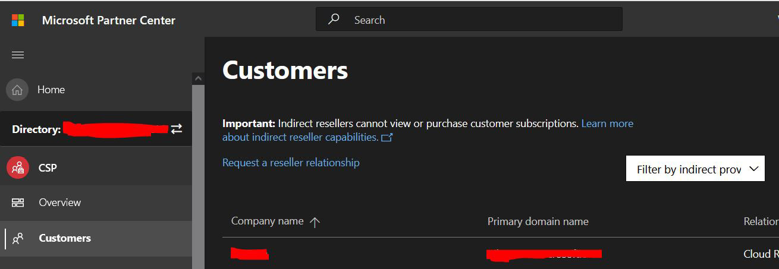Screen dimensions: 779x269
Task: Open the Filter by indirect provider dropdown
Action: [x=695, y=169]
